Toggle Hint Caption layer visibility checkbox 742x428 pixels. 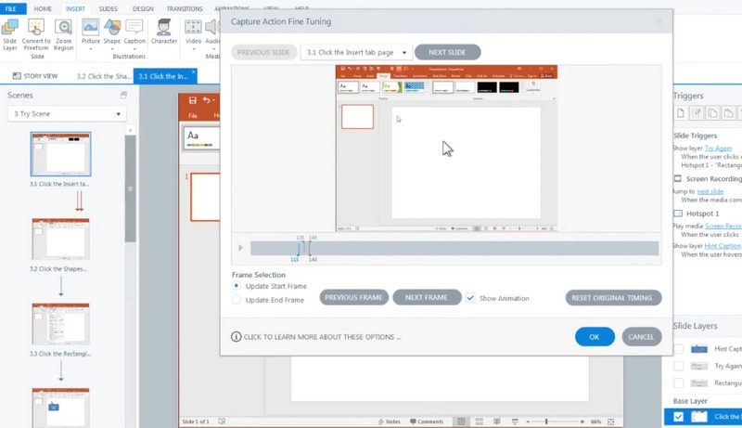click(x=679, y=349)
